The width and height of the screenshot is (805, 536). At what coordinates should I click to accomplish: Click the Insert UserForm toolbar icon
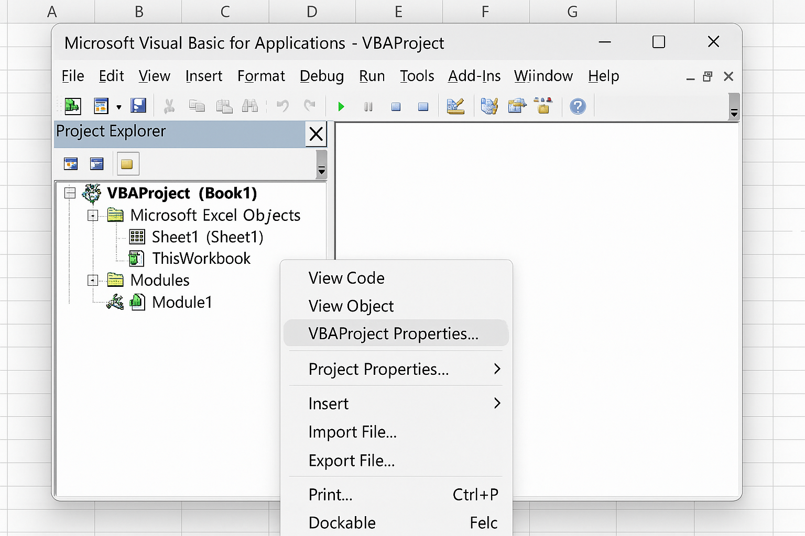coord(101,106)
